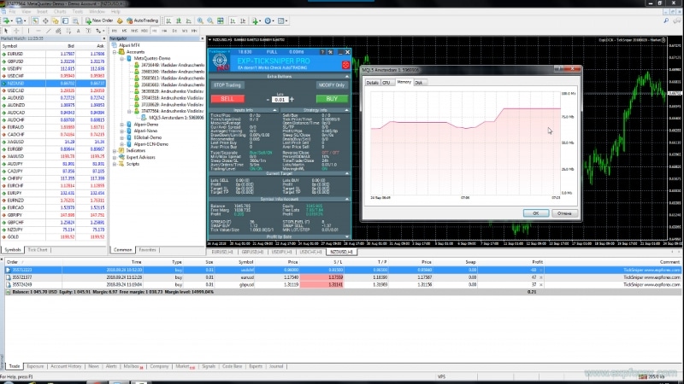
Task: Increase lots with the plus button
Action: [293, 100]
